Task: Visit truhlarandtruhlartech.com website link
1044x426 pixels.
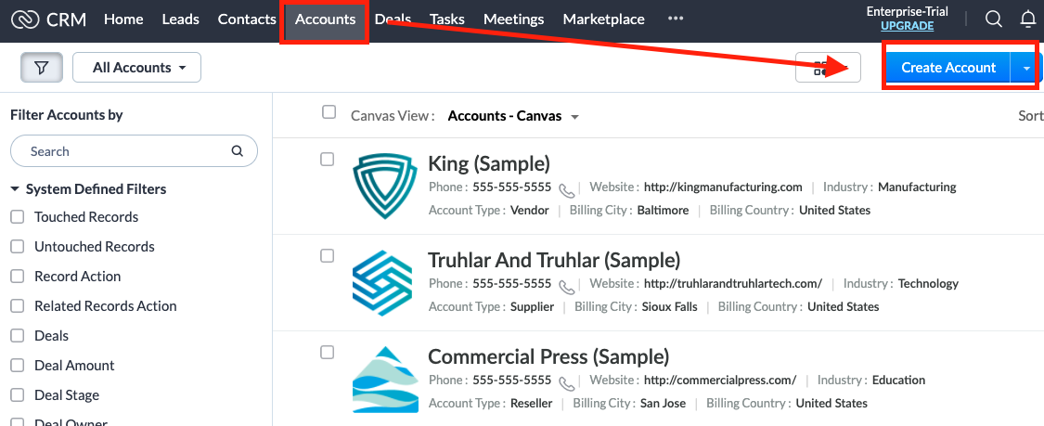Action: click(x=733, y=284)
